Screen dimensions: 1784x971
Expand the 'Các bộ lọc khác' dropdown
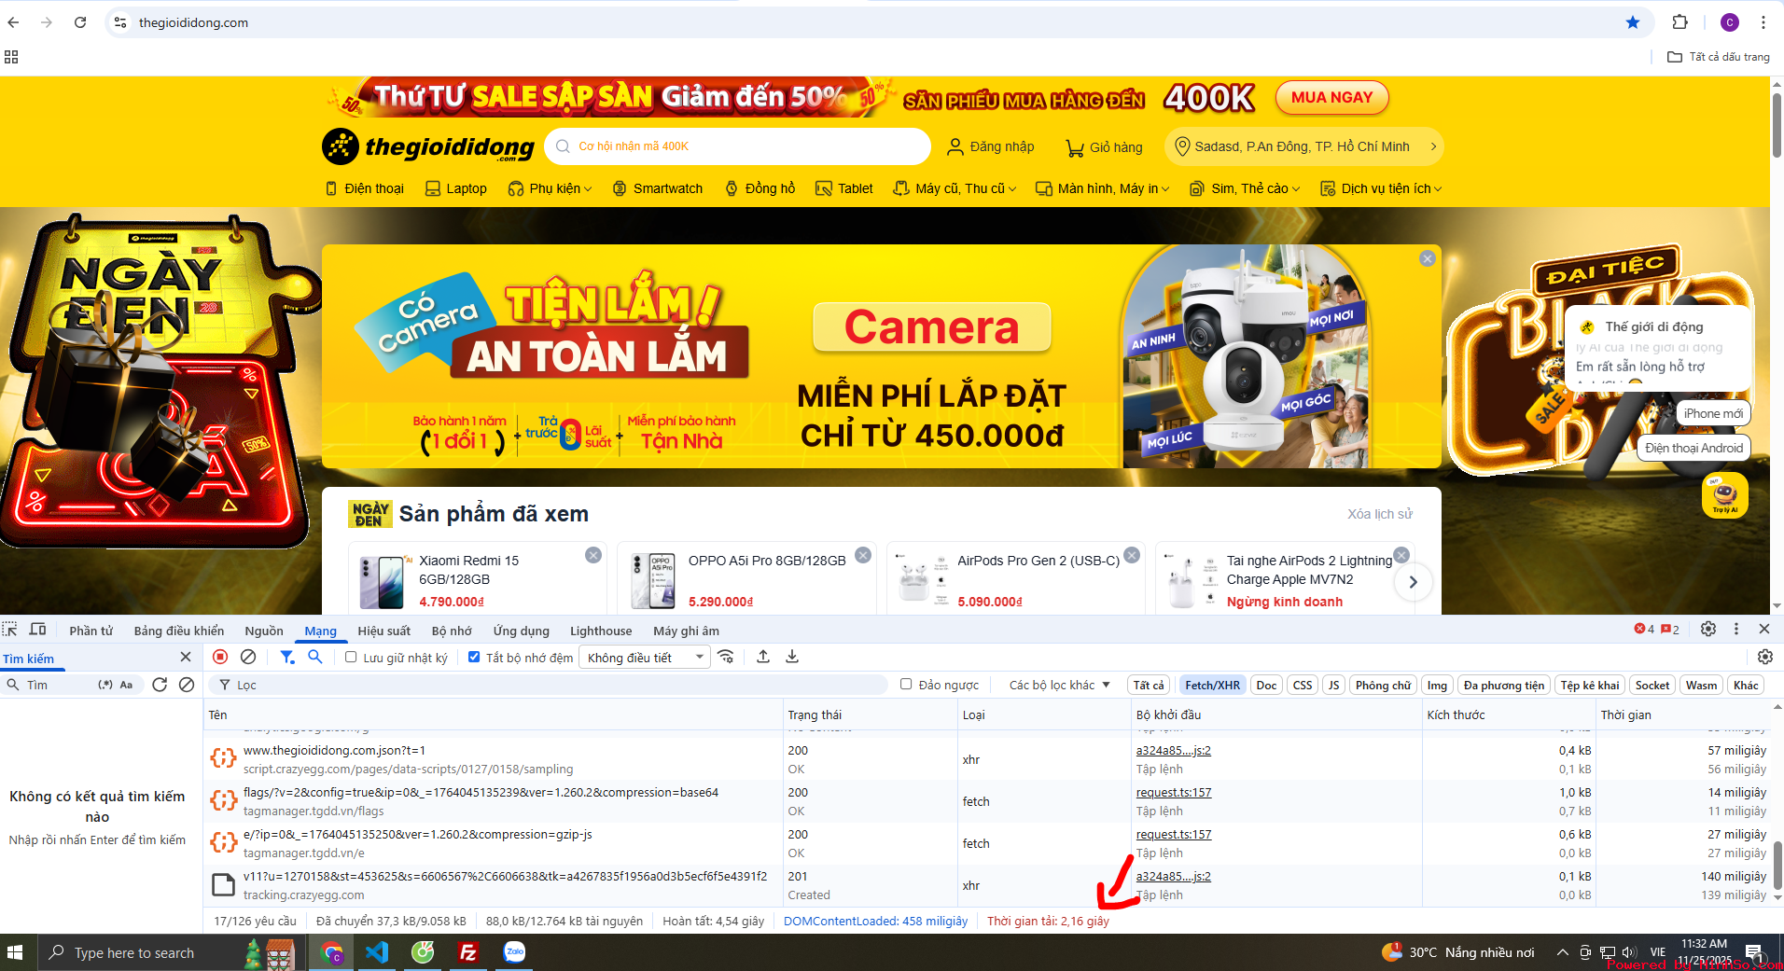[x=1059, y=685]
